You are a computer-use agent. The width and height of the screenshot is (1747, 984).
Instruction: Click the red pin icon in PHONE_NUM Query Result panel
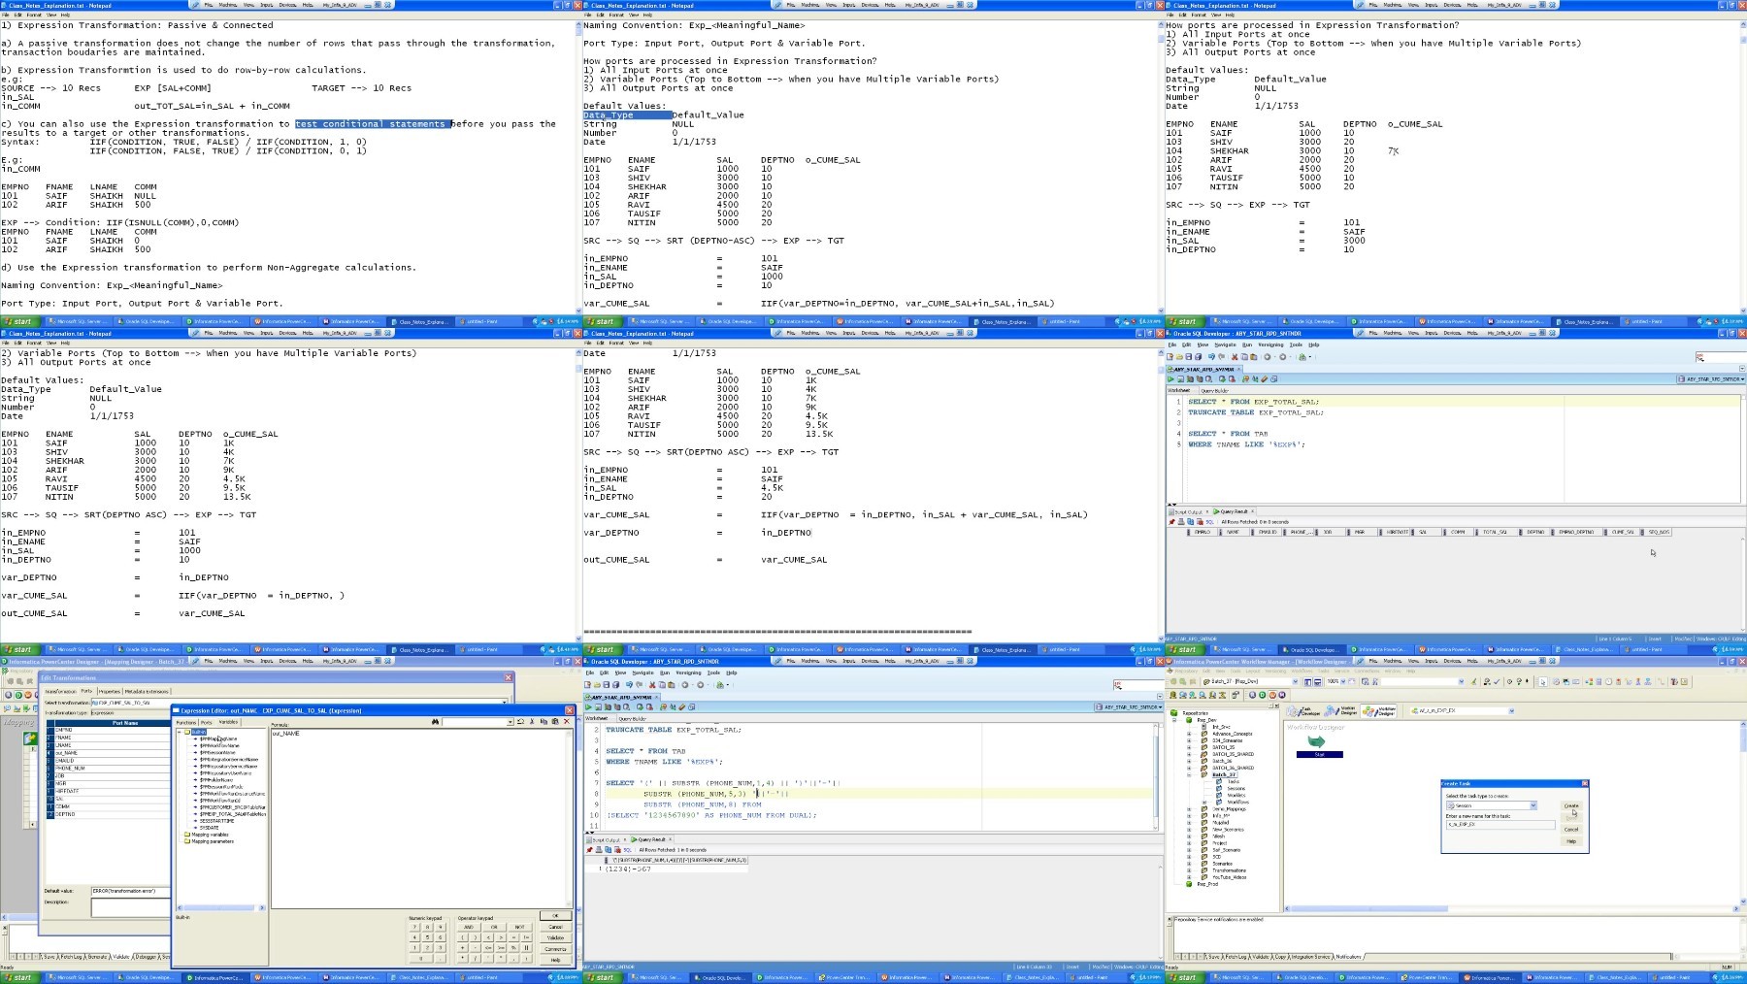(589, 850)
